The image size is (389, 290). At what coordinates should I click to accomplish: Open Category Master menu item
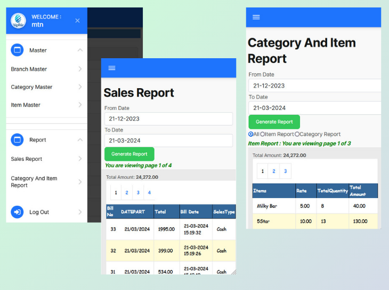tap(46, 87)
